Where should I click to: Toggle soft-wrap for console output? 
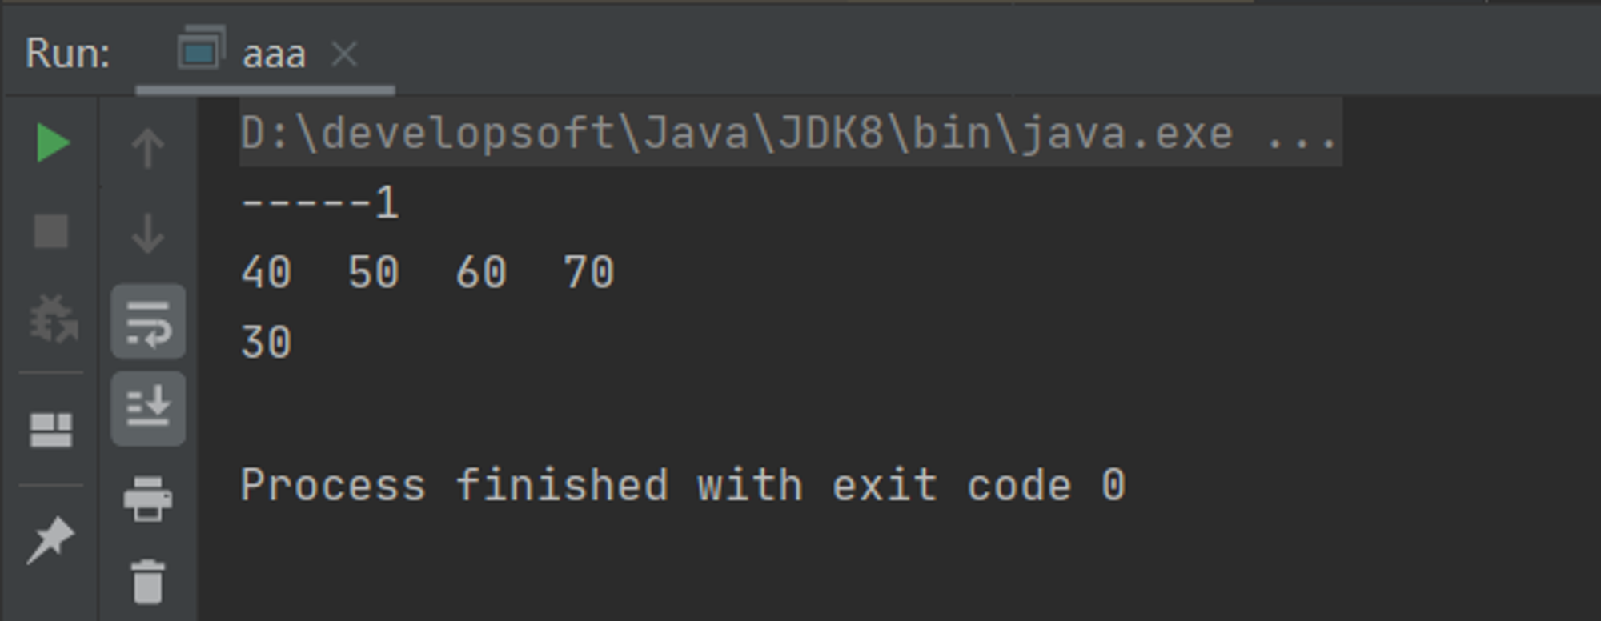pos(148,322)
